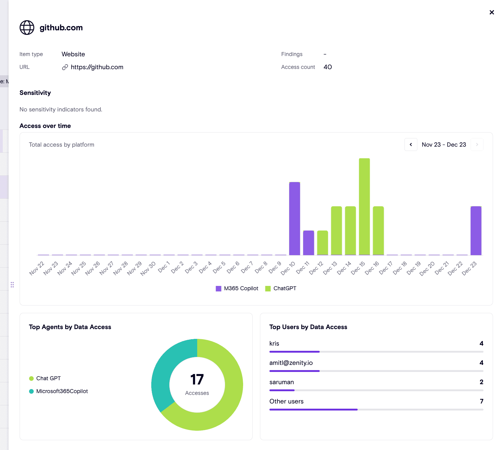The image size is (504, 450).
Task: Click the saruman access progress bar
Action: [x=376, y=390]
